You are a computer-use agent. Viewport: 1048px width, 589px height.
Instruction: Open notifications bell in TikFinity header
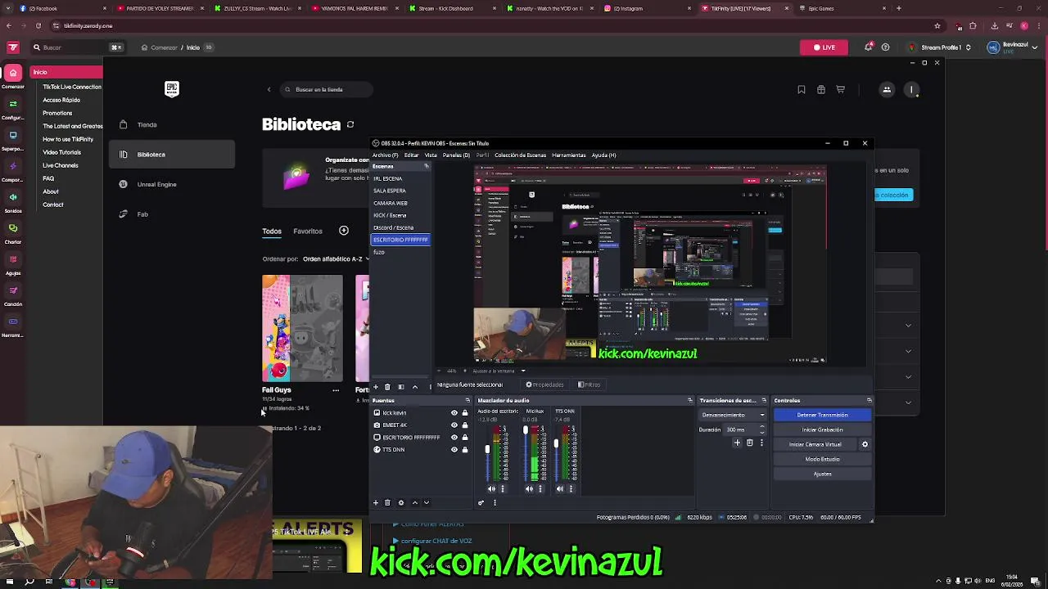click(x=868, y=47)
